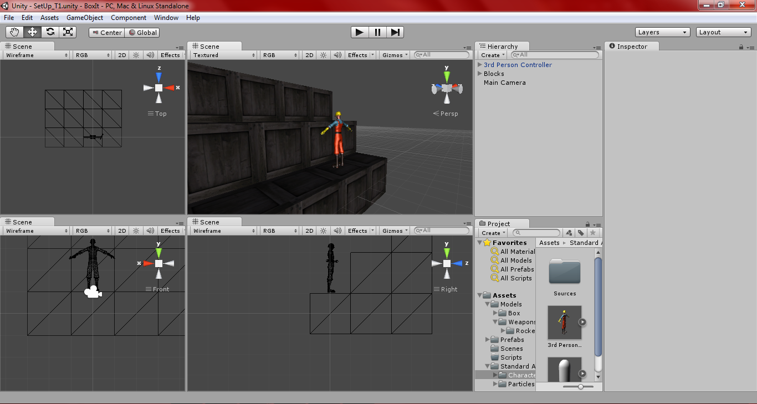Open the Component menu
This screenshot has height=404, width=757.
click(129, 18)
